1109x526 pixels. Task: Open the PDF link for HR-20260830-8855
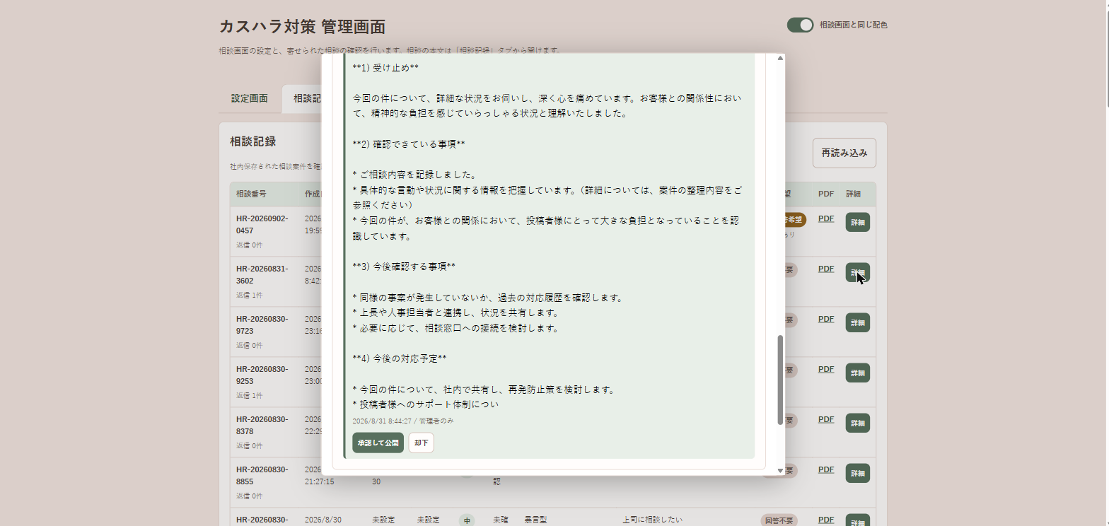tap(826, 469)
